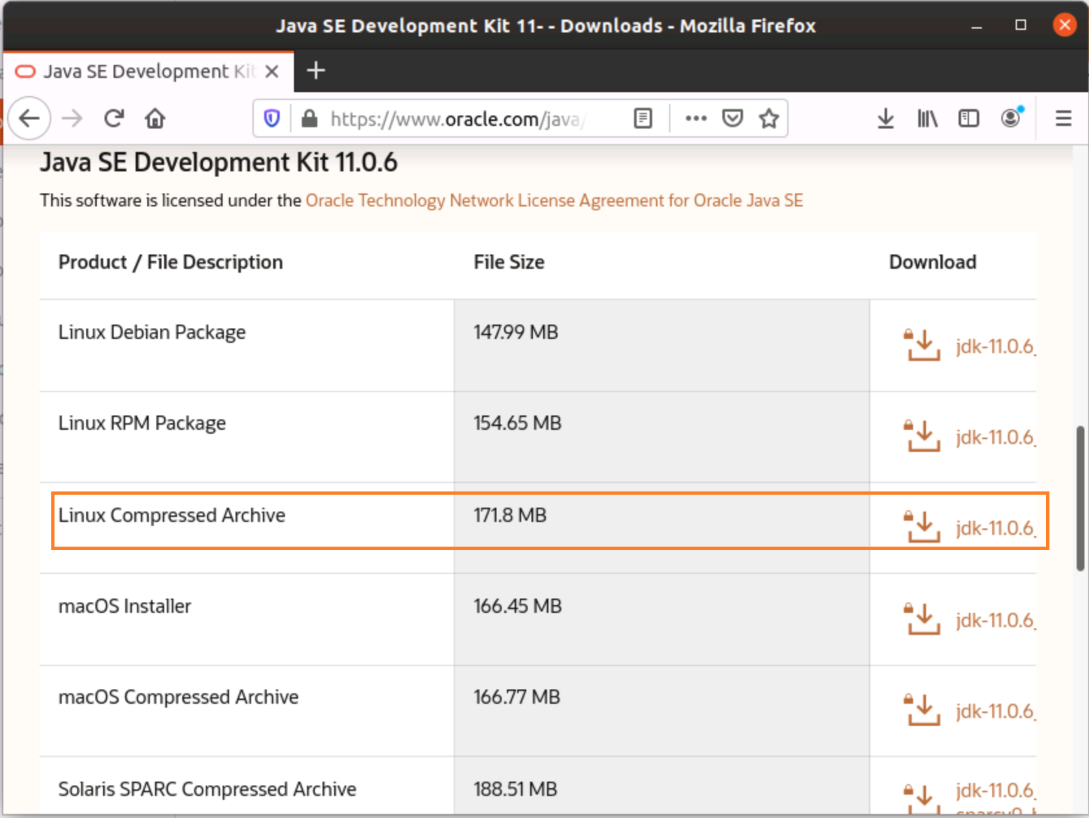The image size is (1089, 818).
Task: Open jdk-11.0.6 link for macOS Compressed Archive
Action: 996,711
